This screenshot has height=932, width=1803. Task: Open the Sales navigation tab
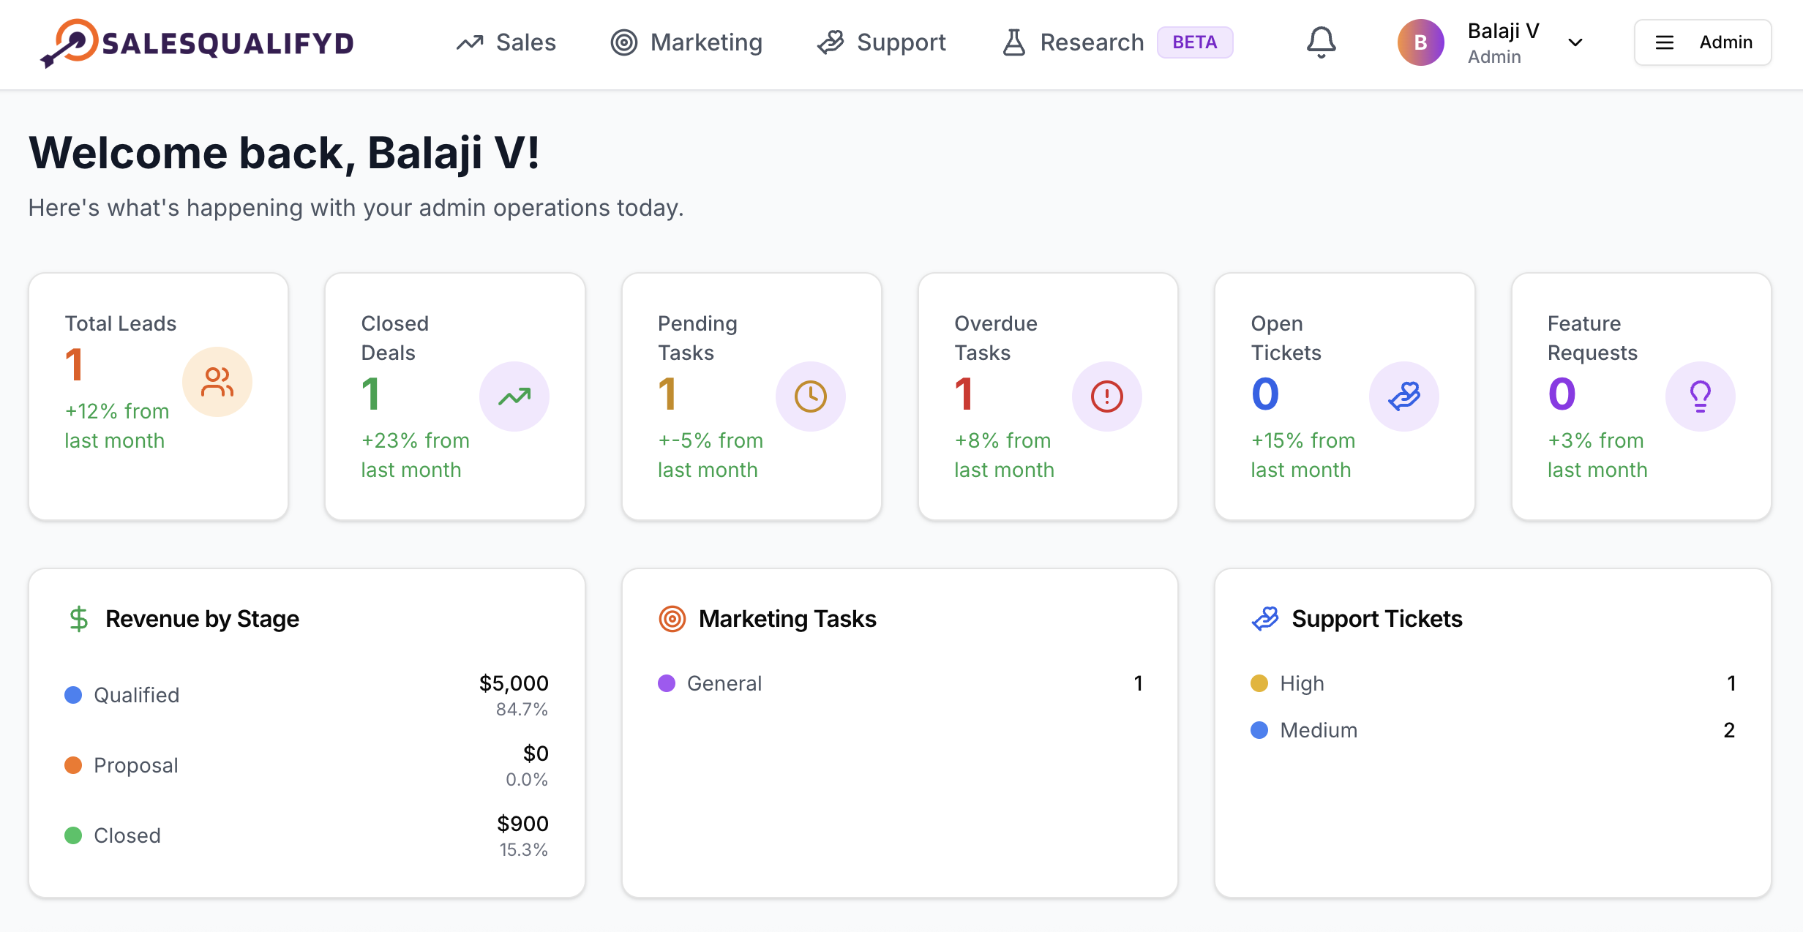[506, 42]
